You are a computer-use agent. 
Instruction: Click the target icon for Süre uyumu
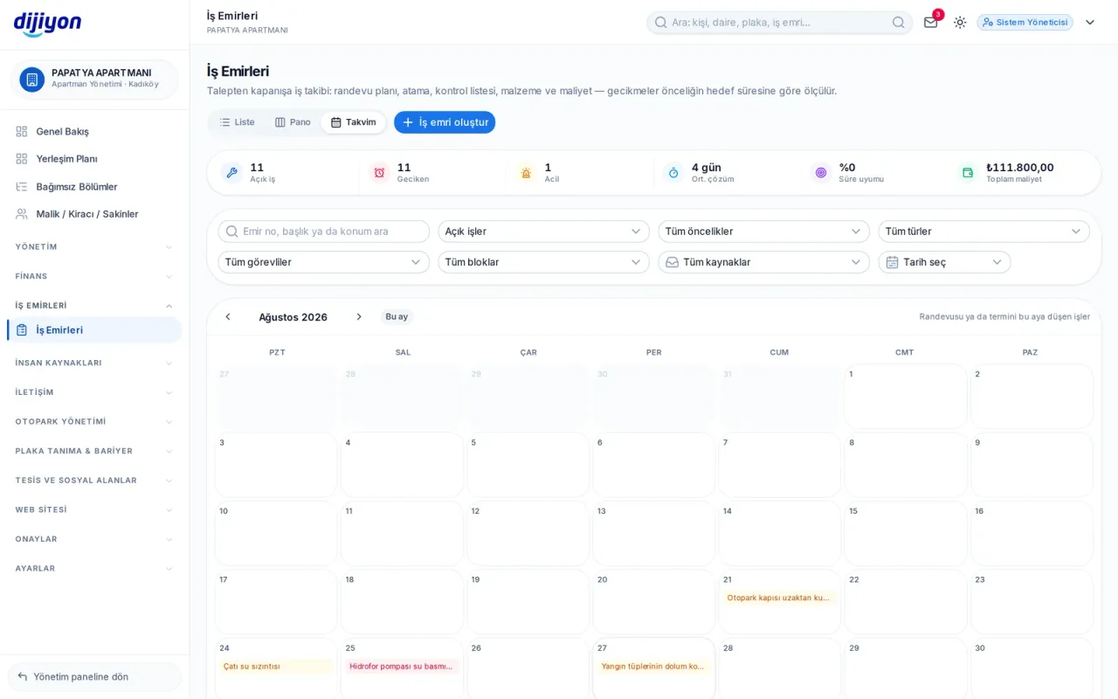pos(820,173)
